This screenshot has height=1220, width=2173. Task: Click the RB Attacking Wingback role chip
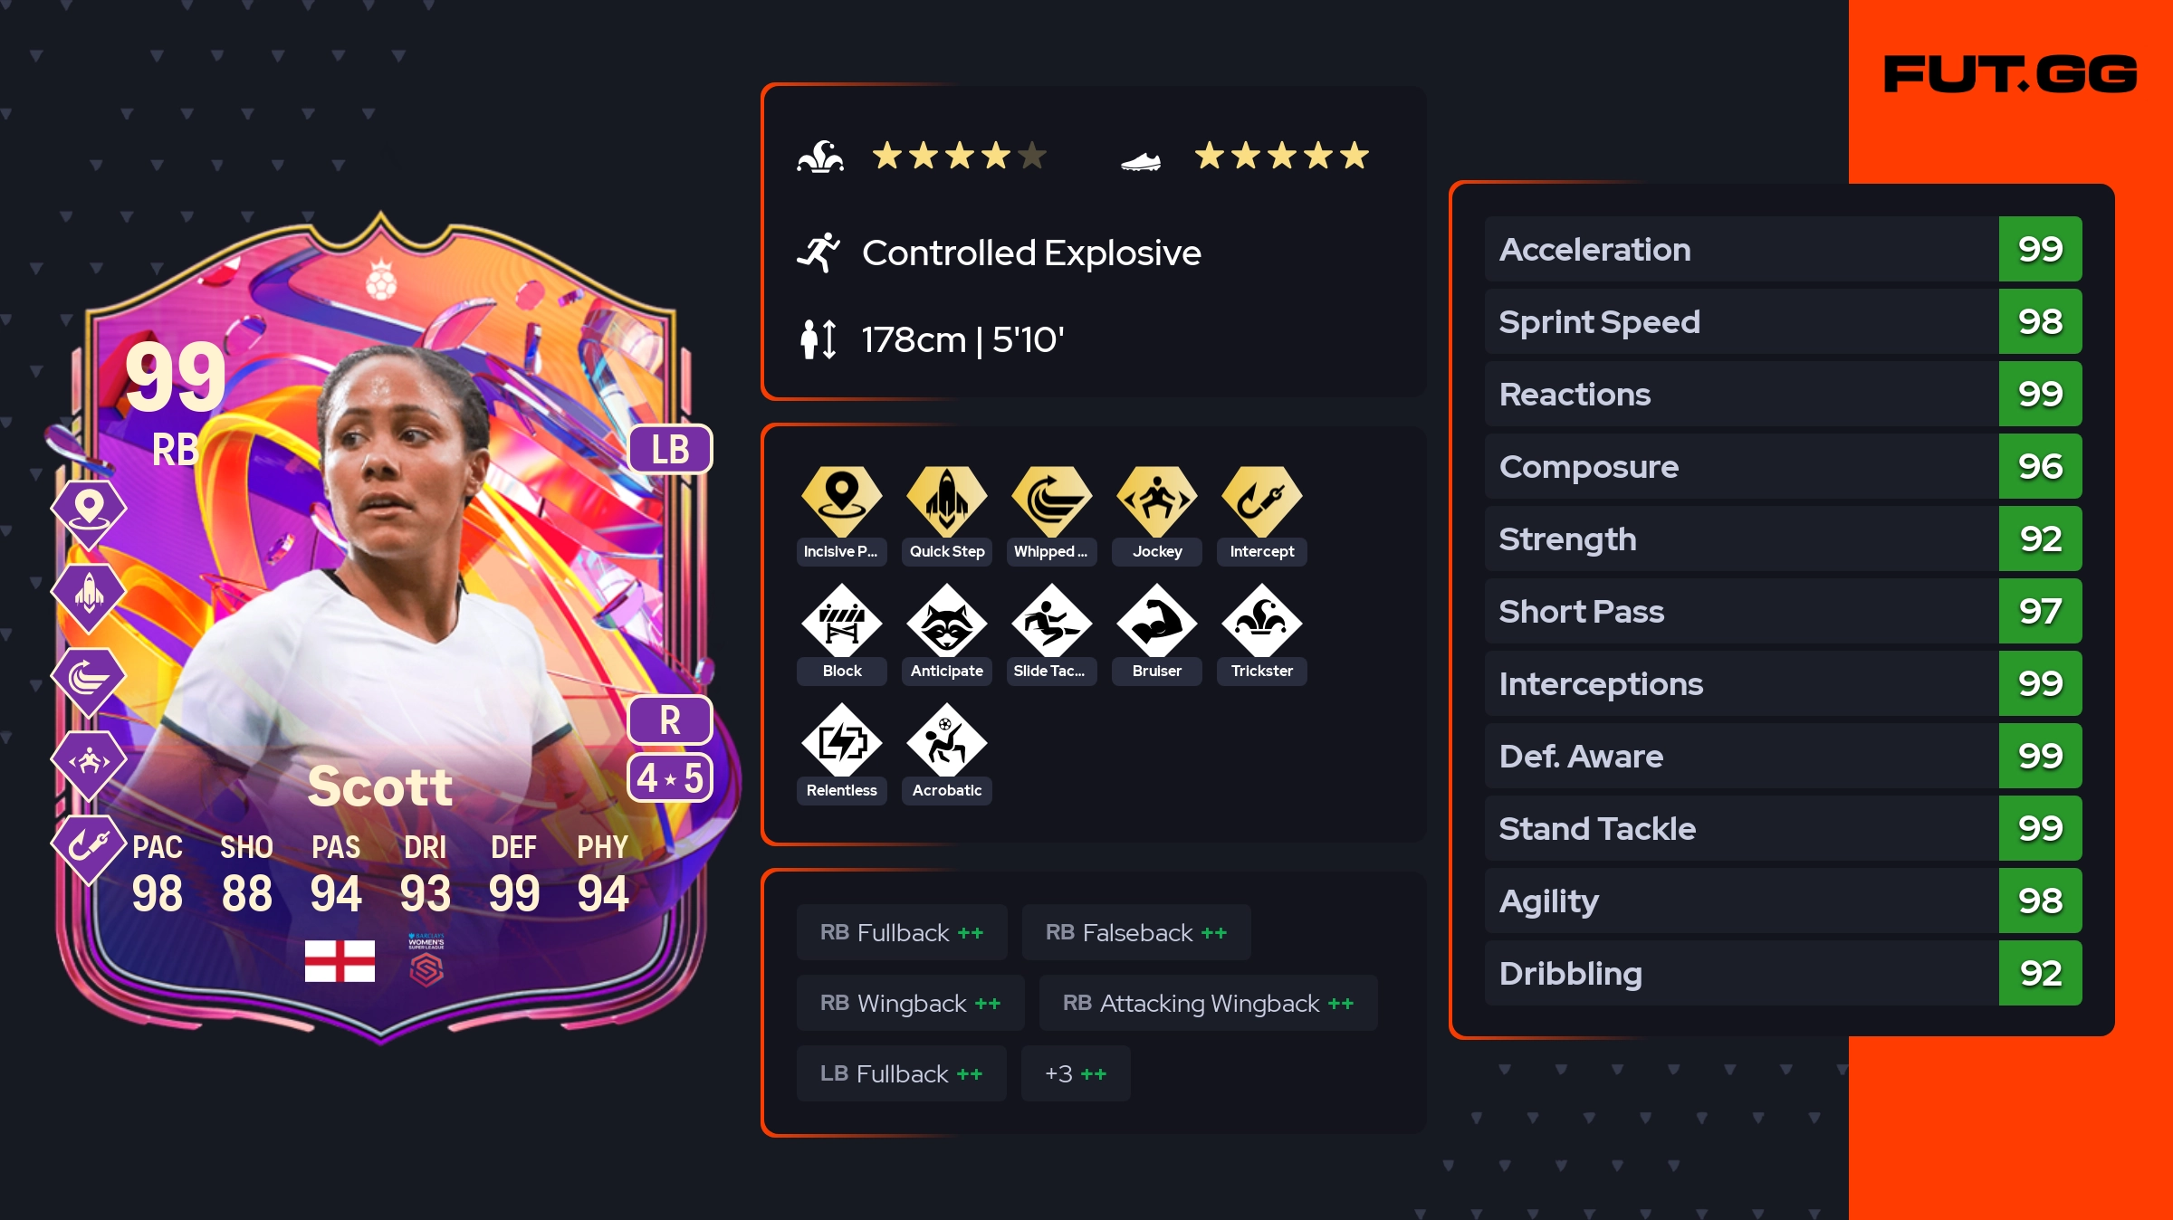(1208, 1003)
